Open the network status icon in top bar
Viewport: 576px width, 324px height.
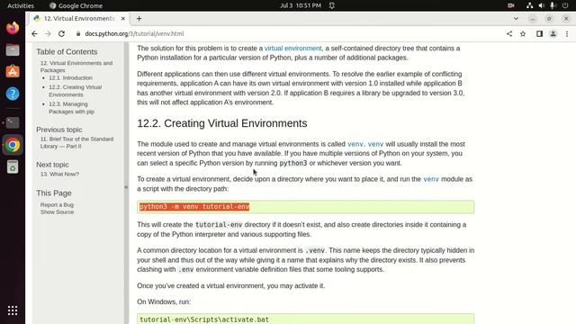point(529,5)
